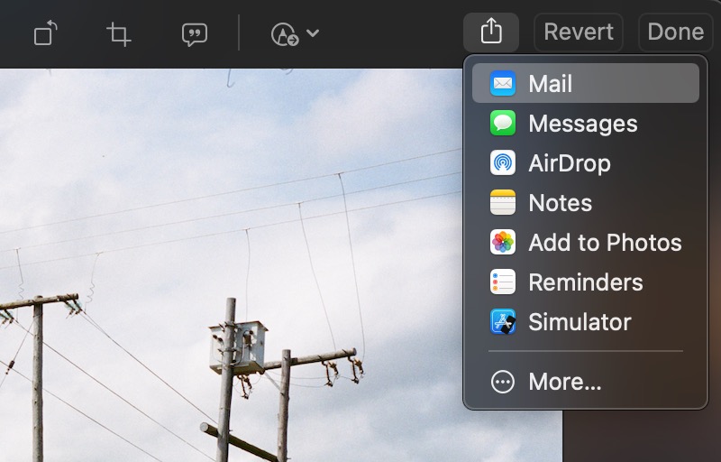Viewport: 721px width, 462px height.
Task: Select Notes in the share menu
Action: [x=560, y=203]
